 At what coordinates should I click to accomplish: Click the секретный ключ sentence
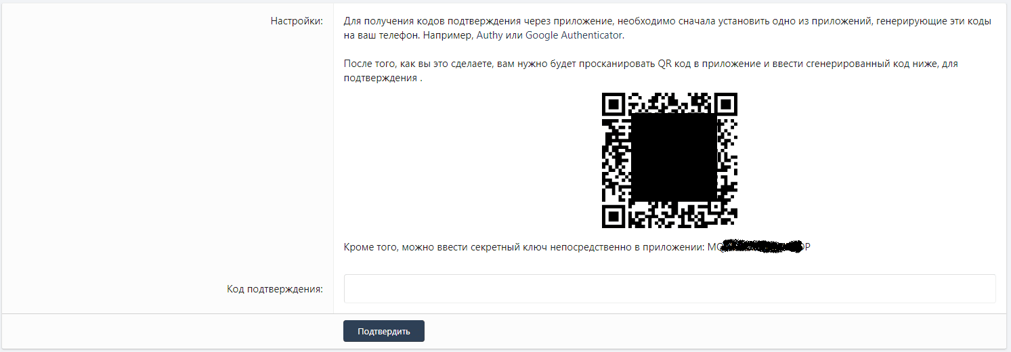(x=577, y=247)
